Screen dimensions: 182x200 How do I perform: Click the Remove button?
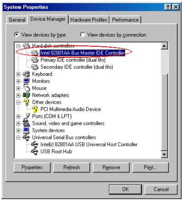(111, 168)
